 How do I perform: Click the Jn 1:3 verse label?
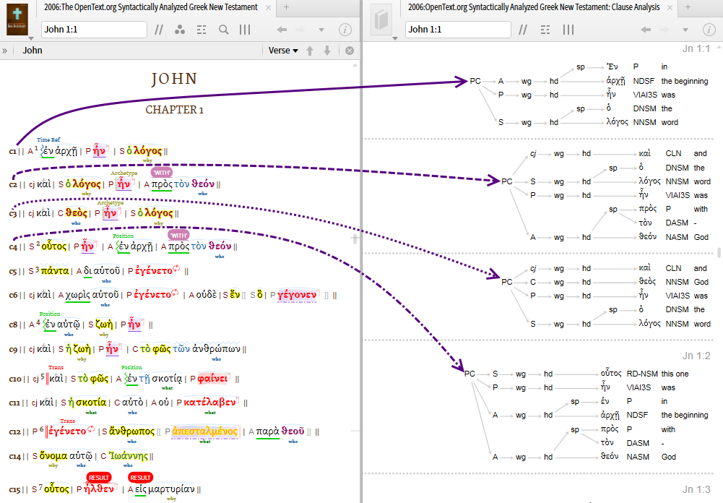(x=696, y=489)
